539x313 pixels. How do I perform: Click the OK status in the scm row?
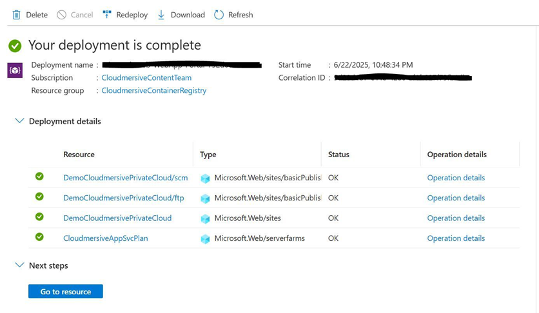pos(333,178)
